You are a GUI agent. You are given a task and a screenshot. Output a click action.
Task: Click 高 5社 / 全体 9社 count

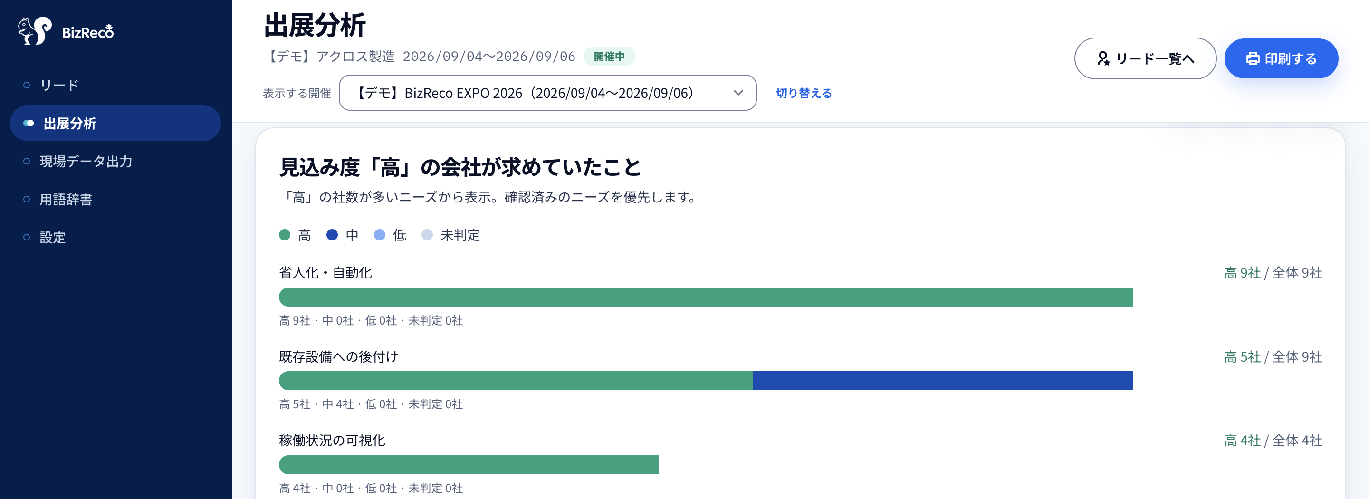coord(1273,356)
